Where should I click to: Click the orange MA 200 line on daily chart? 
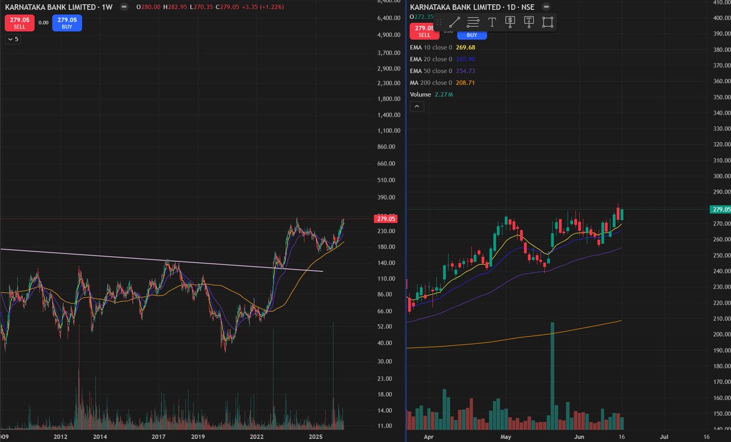point(515,337)
